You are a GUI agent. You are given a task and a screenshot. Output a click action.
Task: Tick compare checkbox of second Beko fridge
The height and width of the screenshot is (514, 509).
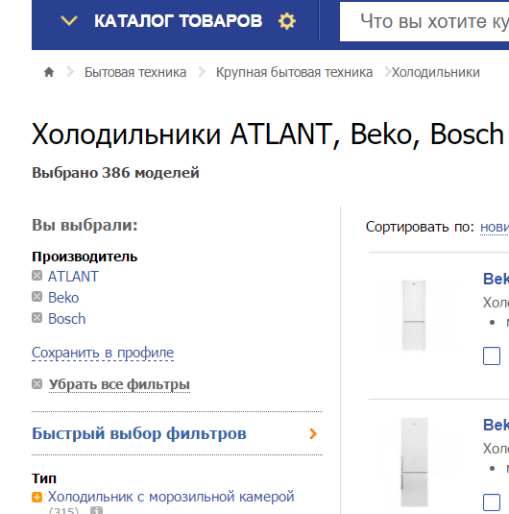[492, 502]
